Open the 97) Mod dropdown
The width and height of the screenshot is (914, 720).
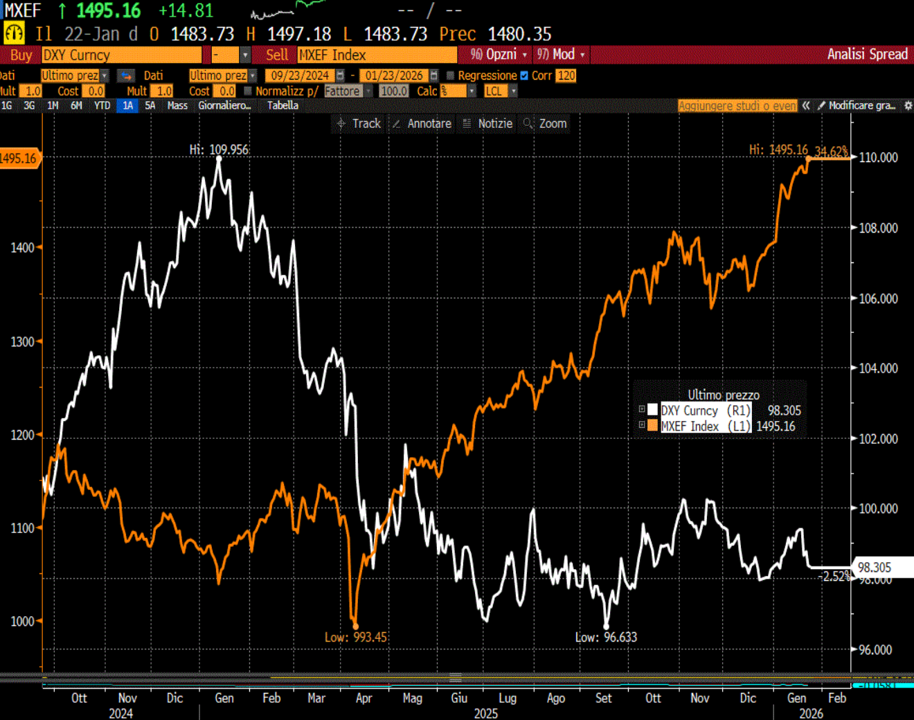click(x=562, y=54)
